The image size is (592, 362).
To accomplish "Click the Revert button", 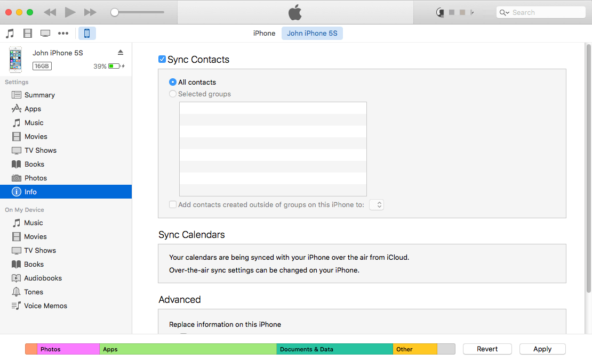I will 487,349.
